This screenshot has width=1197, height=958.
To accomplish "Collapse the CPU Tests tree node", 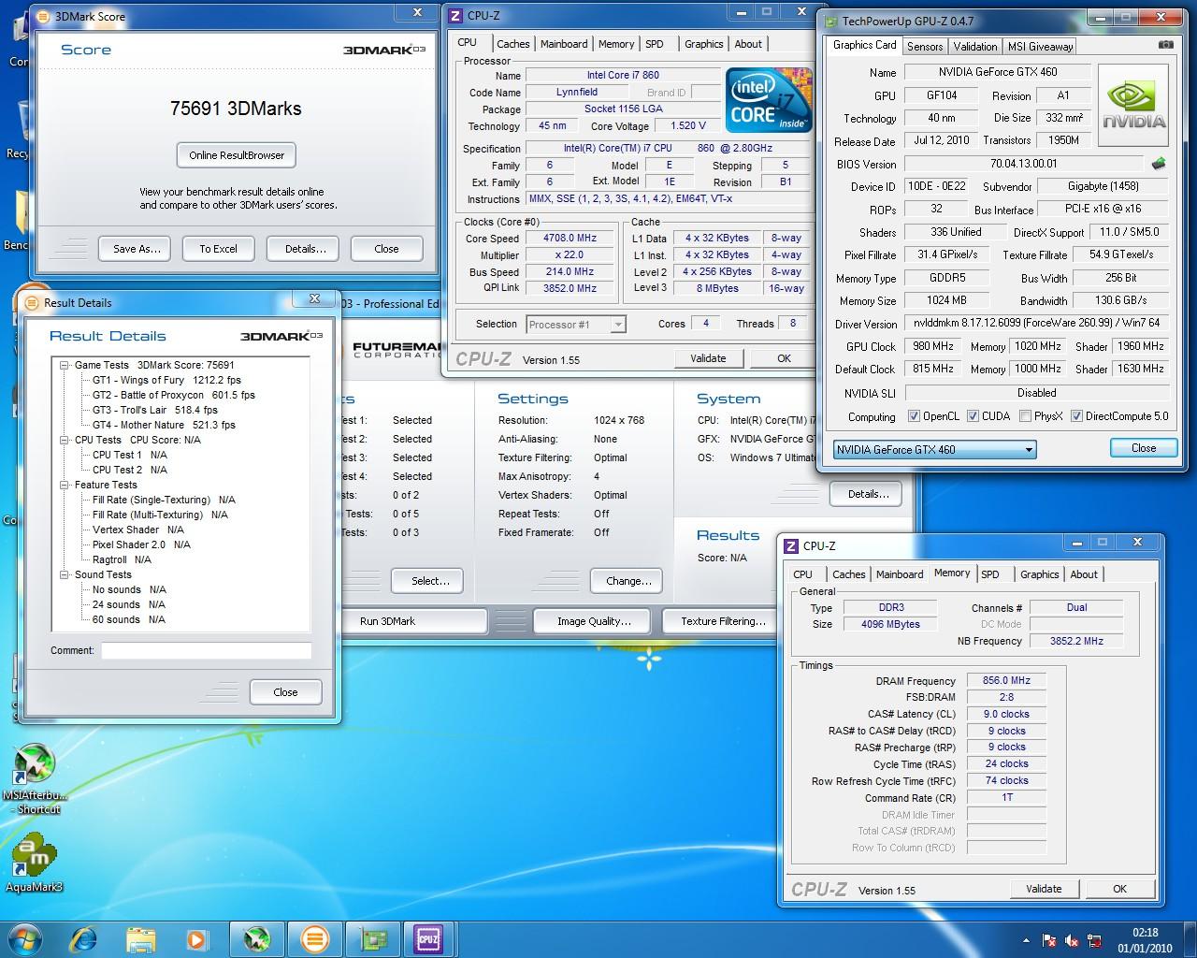I will (65, 440).
